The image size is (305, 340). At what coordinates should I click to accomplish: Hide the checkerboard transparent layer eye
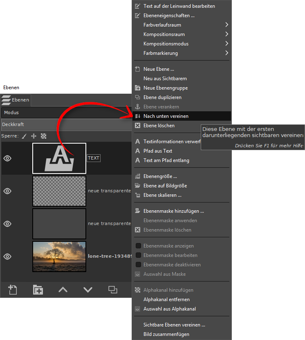(x=7, y=191)
